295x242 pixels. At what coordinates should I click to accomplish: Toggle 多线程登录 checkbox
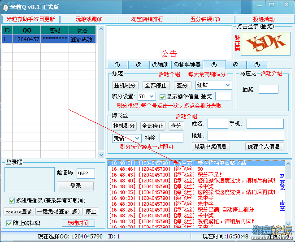12,200
